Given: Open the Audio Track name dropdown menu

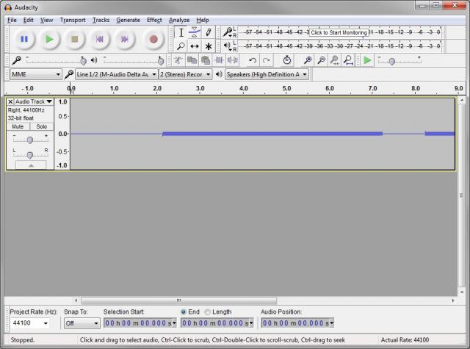Looking at the screenshot, I should [34, 101].
